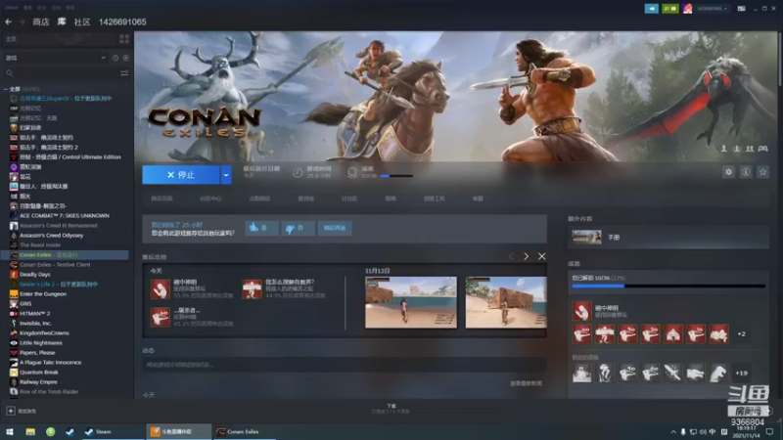Click the activity post input field

tap(345, 365)
